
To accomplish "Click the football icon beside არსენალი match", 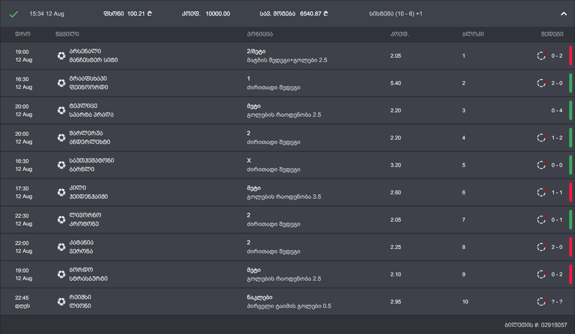I will pos(61,56).
